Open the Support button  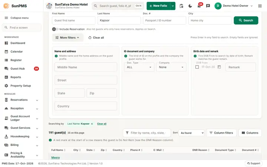254,163
